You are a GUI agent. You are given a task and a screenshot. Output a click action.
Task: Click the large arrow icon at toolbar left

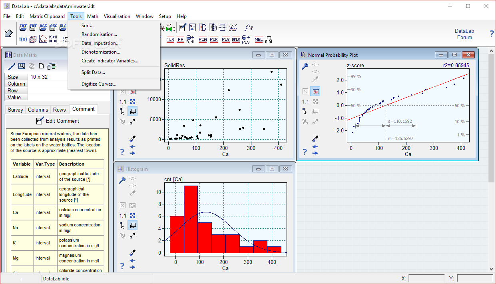8,34
